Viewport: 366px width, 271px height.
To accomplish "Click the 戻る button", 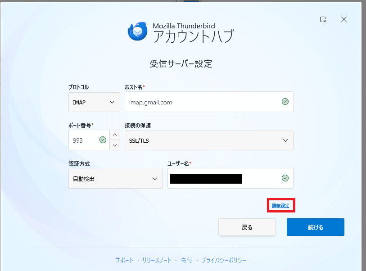I will pos(247,227).
